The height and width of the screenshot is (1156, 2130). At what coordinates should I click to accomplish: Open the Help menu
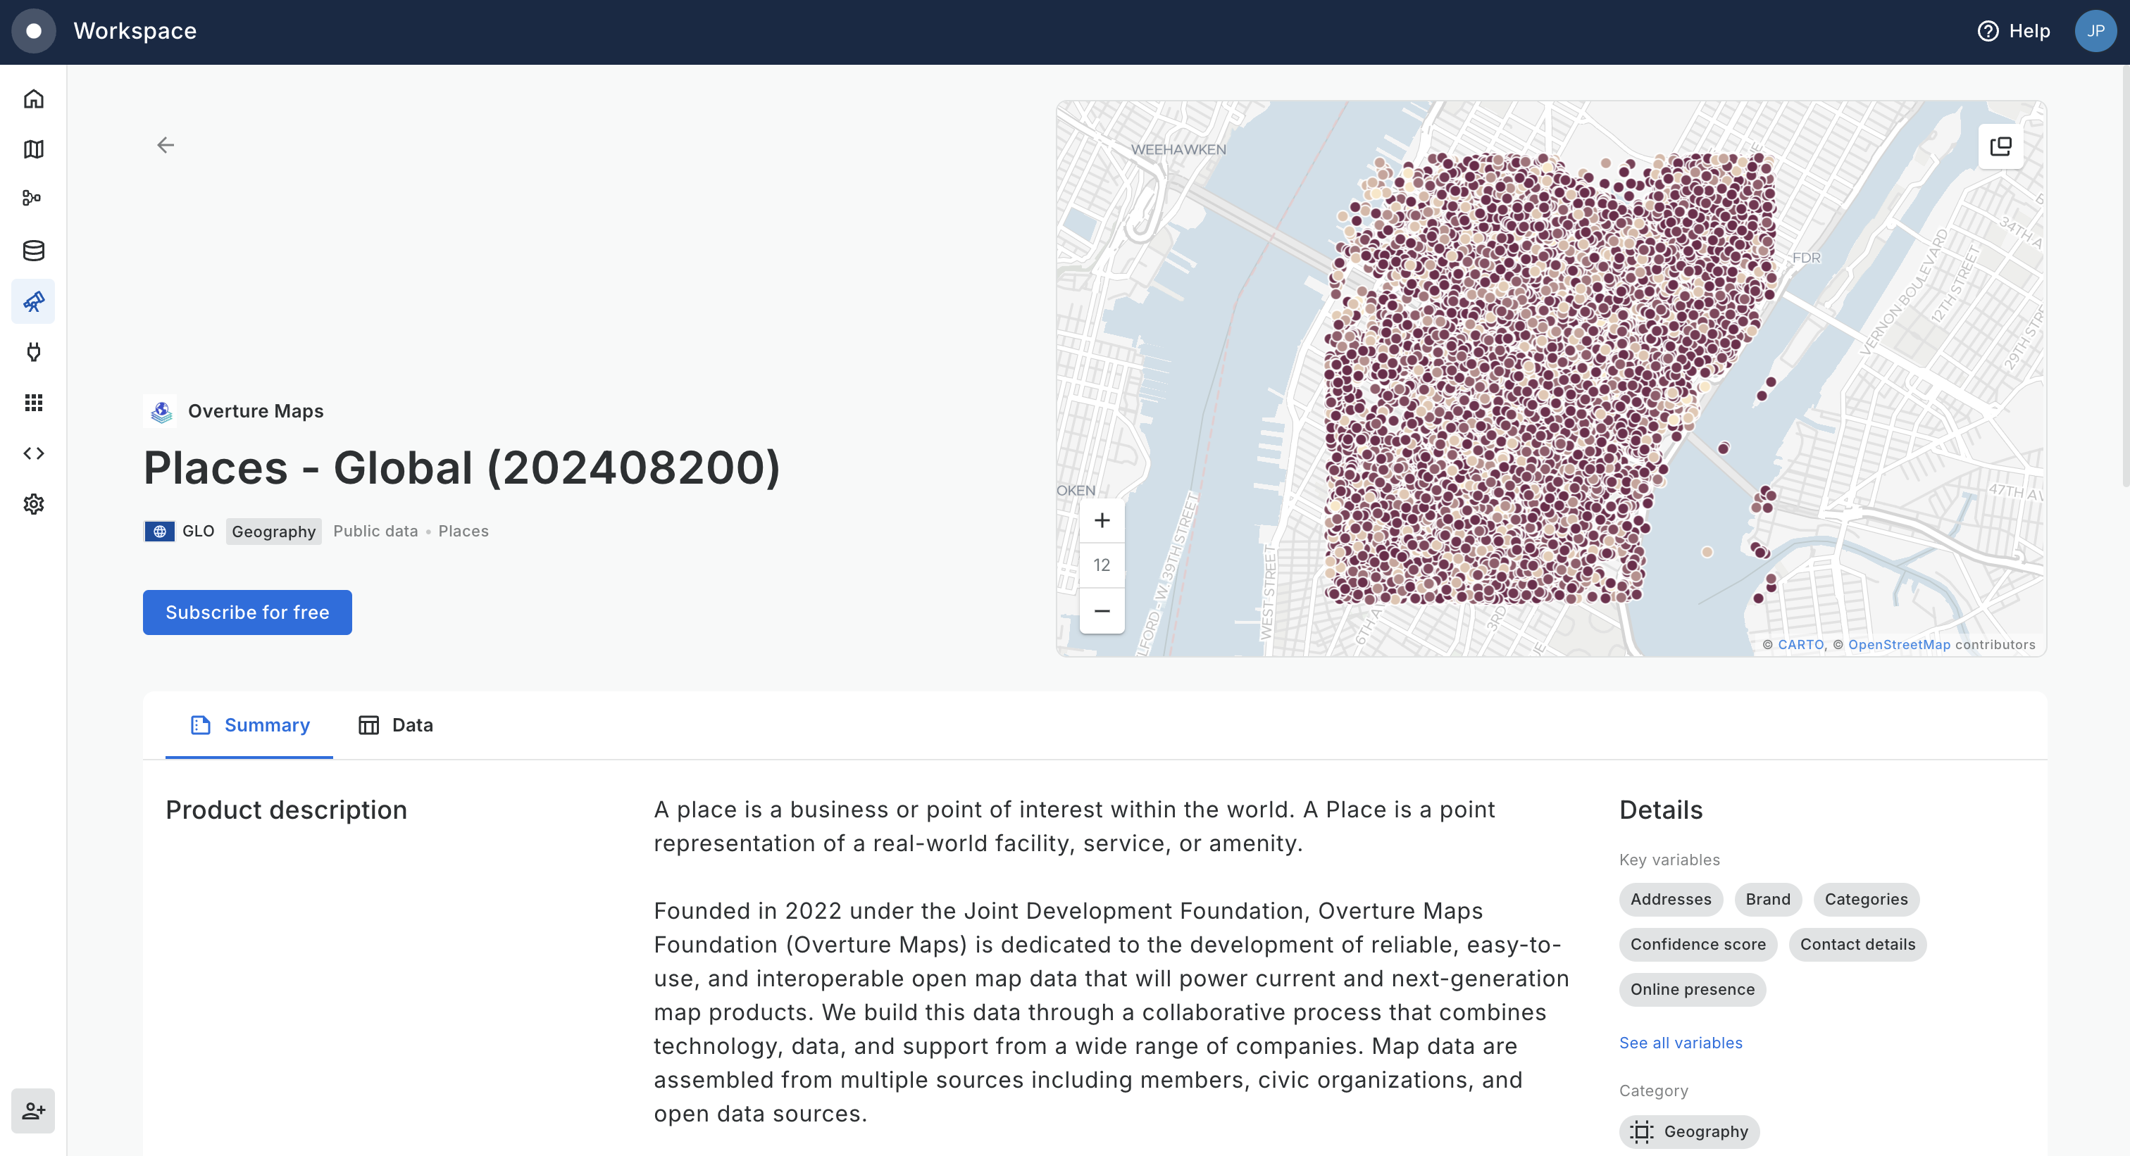pyautogui.click(x=2013, y=32)
